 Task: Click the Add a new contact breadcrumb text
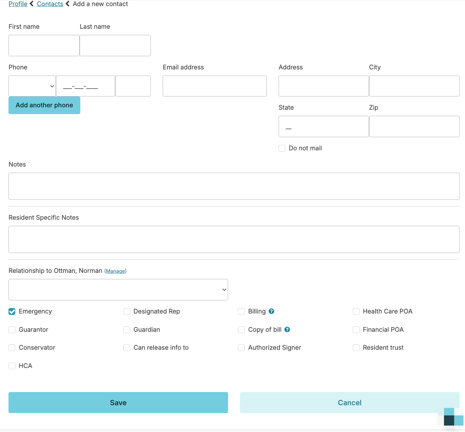100,4
